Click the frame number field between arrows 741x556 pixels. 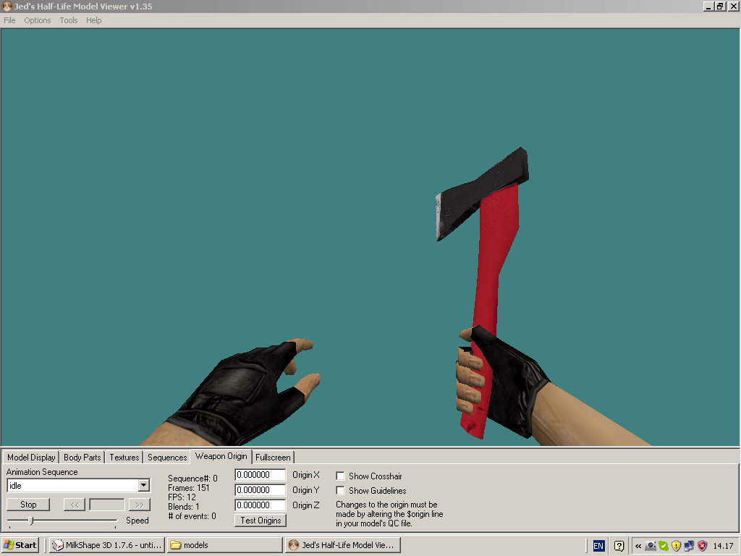point(107,505)
